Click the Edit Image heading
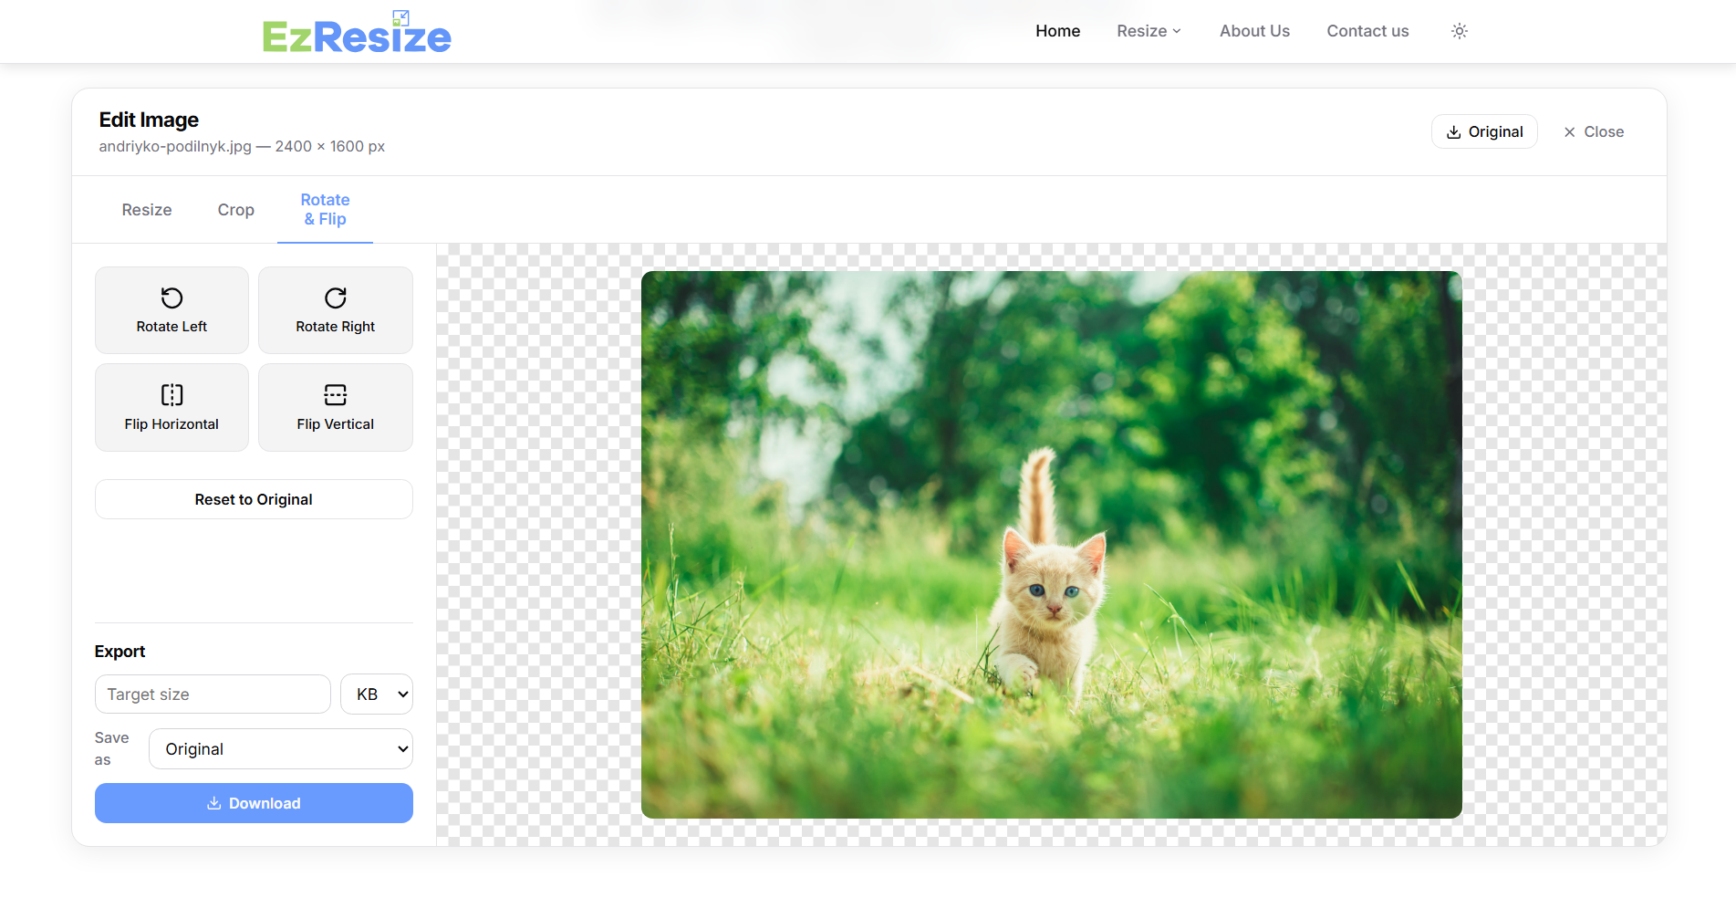This screenshot has height=898, width=1736. pyautogui.click(x=149, y=120)
